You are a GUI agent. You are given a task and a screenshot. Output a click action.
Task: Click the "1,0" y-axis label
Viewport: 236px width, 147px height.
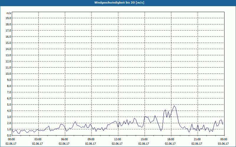point(9,129)
